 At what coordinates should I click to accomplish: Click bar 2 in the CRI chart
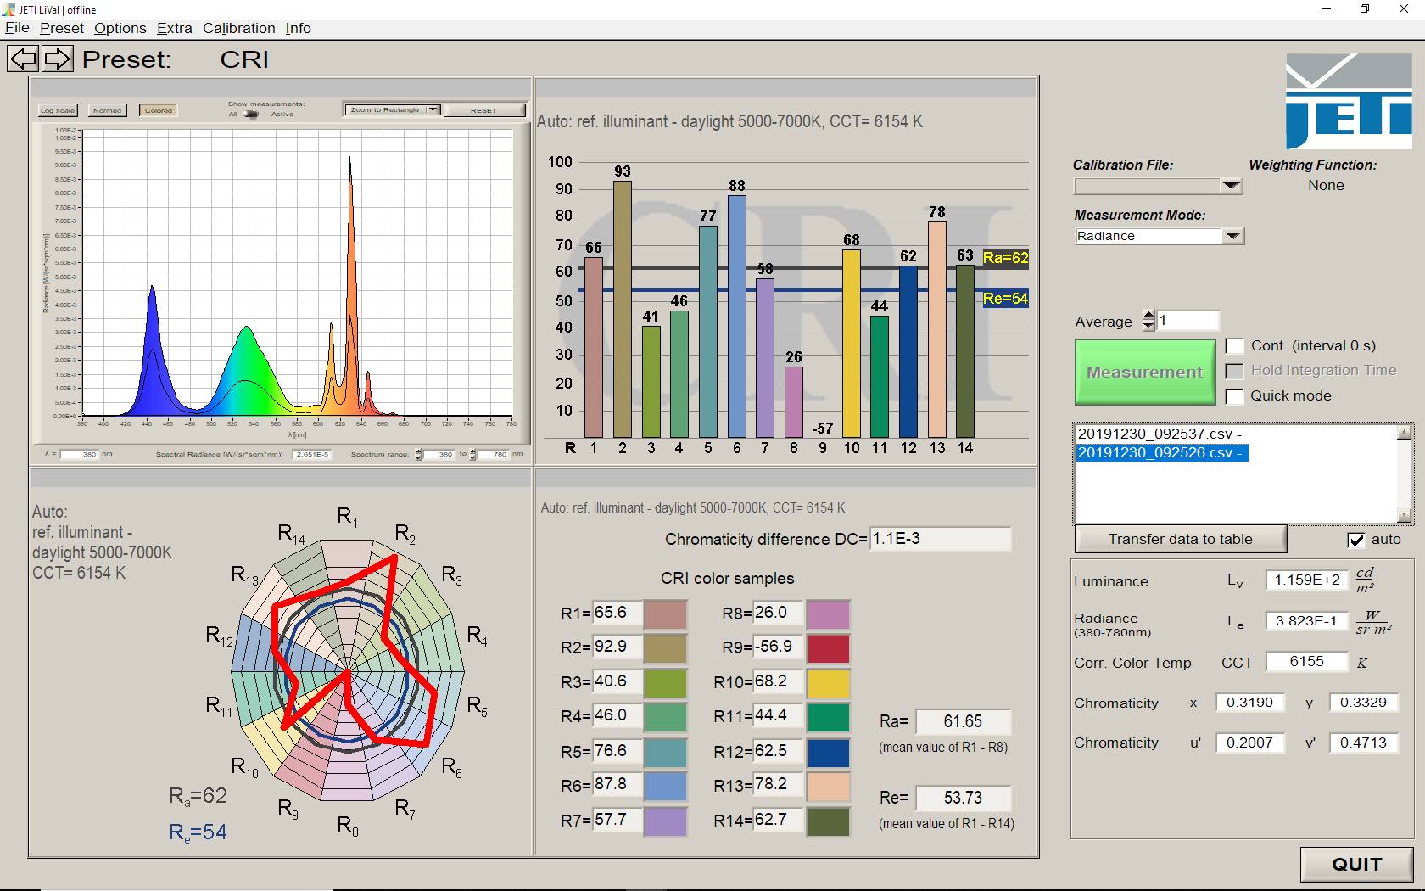(623, 309)
